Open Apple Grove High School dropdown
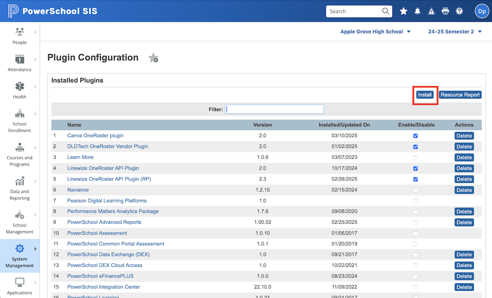This screenshot has width=492, height=298. point(375,32)
